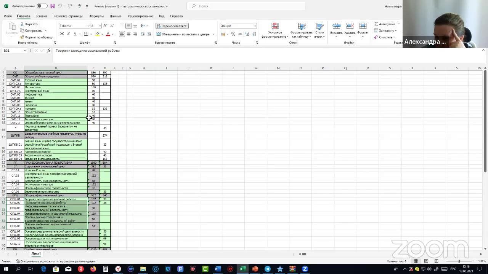Viewport: 488px width, 274px height.
Task: Click the Insert Function fx icon
Action: pyautogui.click(x=48, y=51)
